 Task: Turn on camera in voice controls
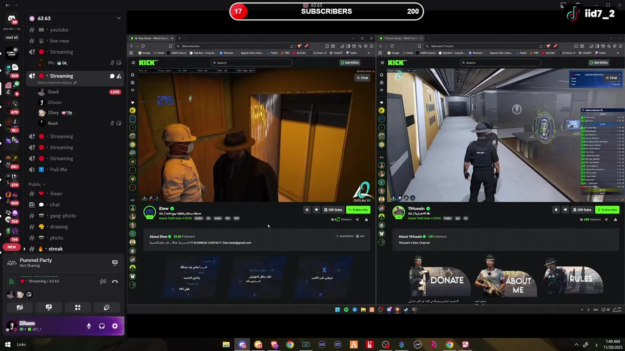(20, 308)
